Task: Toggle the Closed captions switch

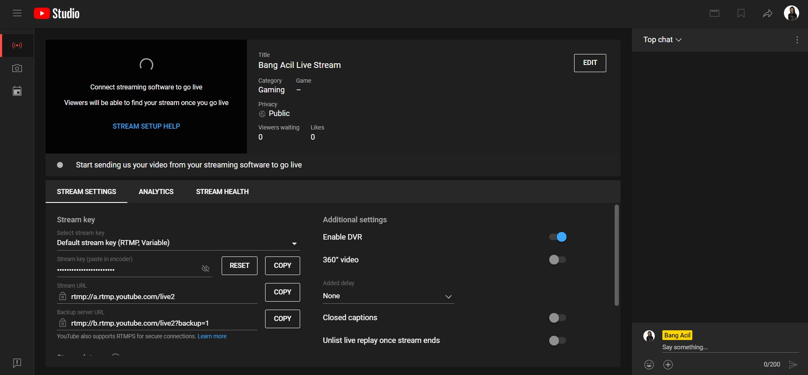Action: [558, 318]
